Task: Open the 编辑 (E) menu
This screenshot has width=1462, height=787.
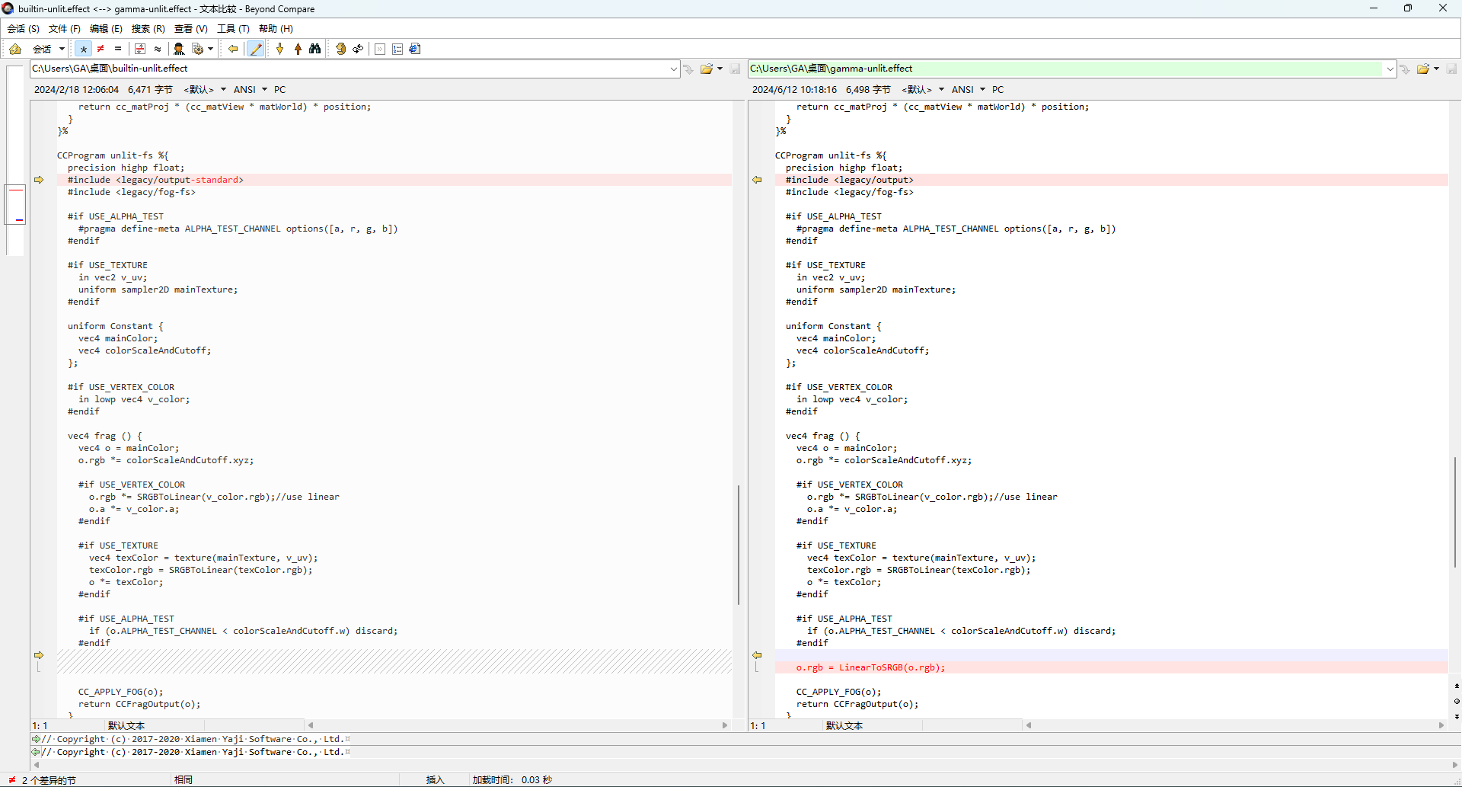Action: pos(106,29)
